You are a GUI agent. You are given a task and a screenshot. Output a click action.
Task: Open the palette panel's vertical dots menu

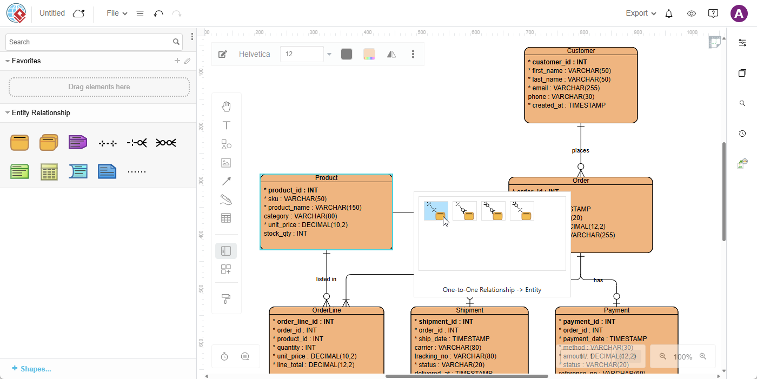pyautogui.click(x=192, y=37)
